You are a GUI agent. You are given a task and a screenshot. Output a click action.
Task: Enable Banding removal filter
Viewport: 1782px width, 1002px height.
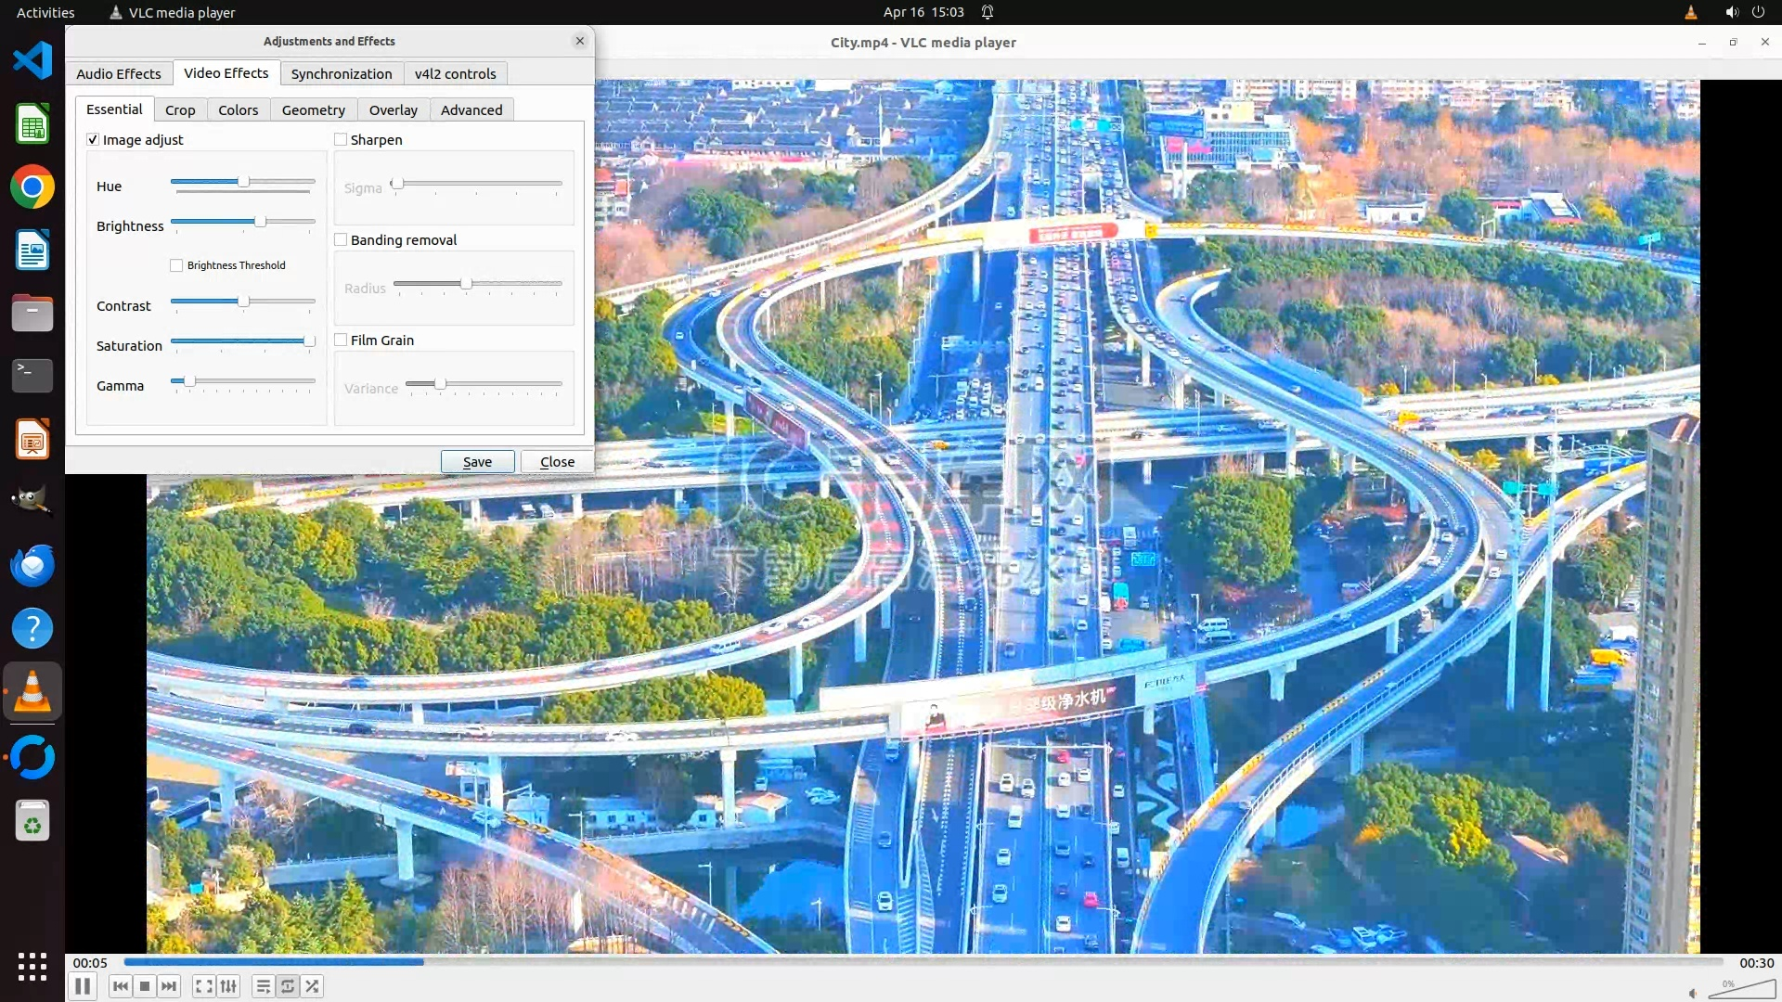pyautogui.click(x=341, y=240)
